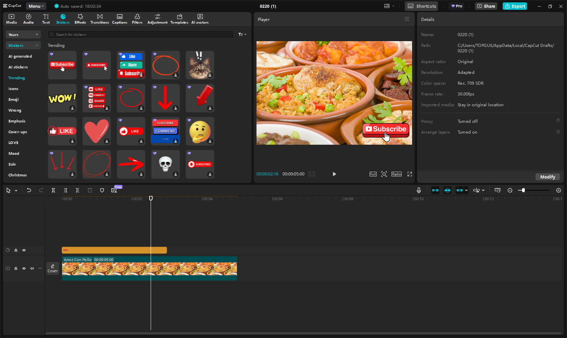Expand the Yours dropdown

pos(23,34)
